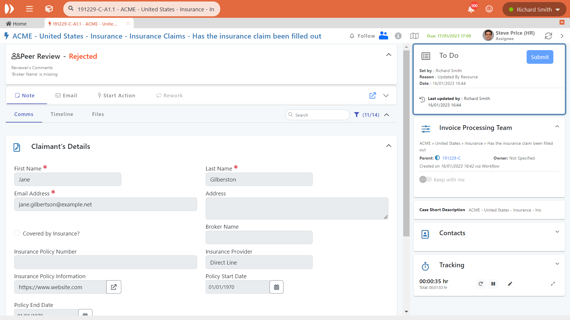Click the hamburger menu icon
Viewport: 570px width, 320px height.
pos(29,9)
